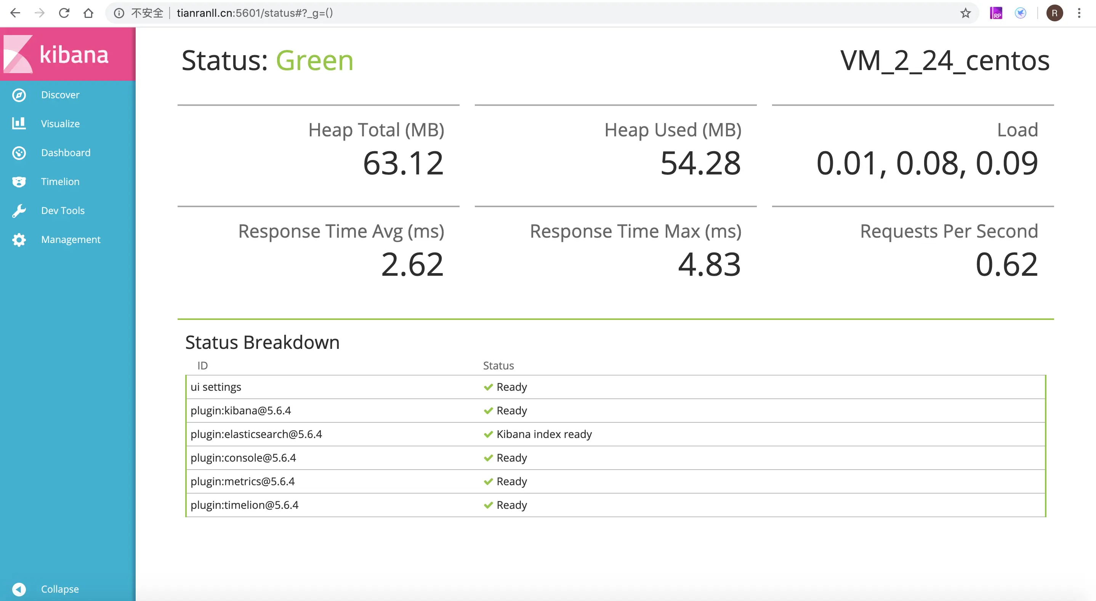Click the Kibana logo
The image size is (1096, 601).
point(57,54)
